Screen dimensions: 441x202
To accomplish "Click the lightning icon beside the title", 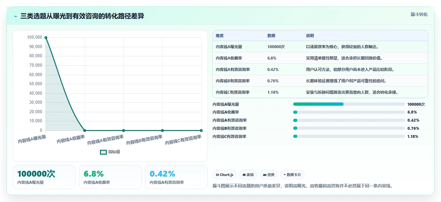I will pos(16,16).
